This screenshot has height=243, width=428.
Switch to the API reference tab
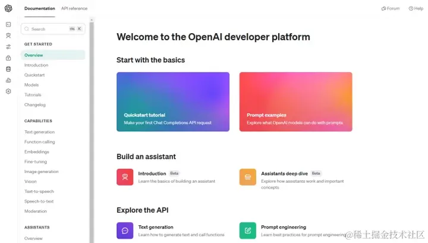point(74,8)
